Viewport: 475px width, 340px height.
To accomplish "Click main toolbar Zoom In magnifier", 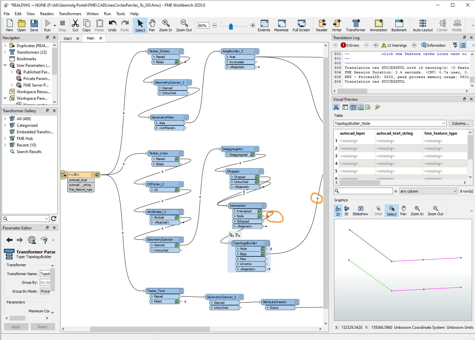I will tap(166, 25).
